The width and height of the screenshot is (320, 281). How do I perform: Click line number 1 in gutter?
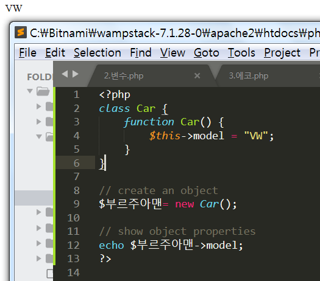pyautogui.click(x=77, y=95)
